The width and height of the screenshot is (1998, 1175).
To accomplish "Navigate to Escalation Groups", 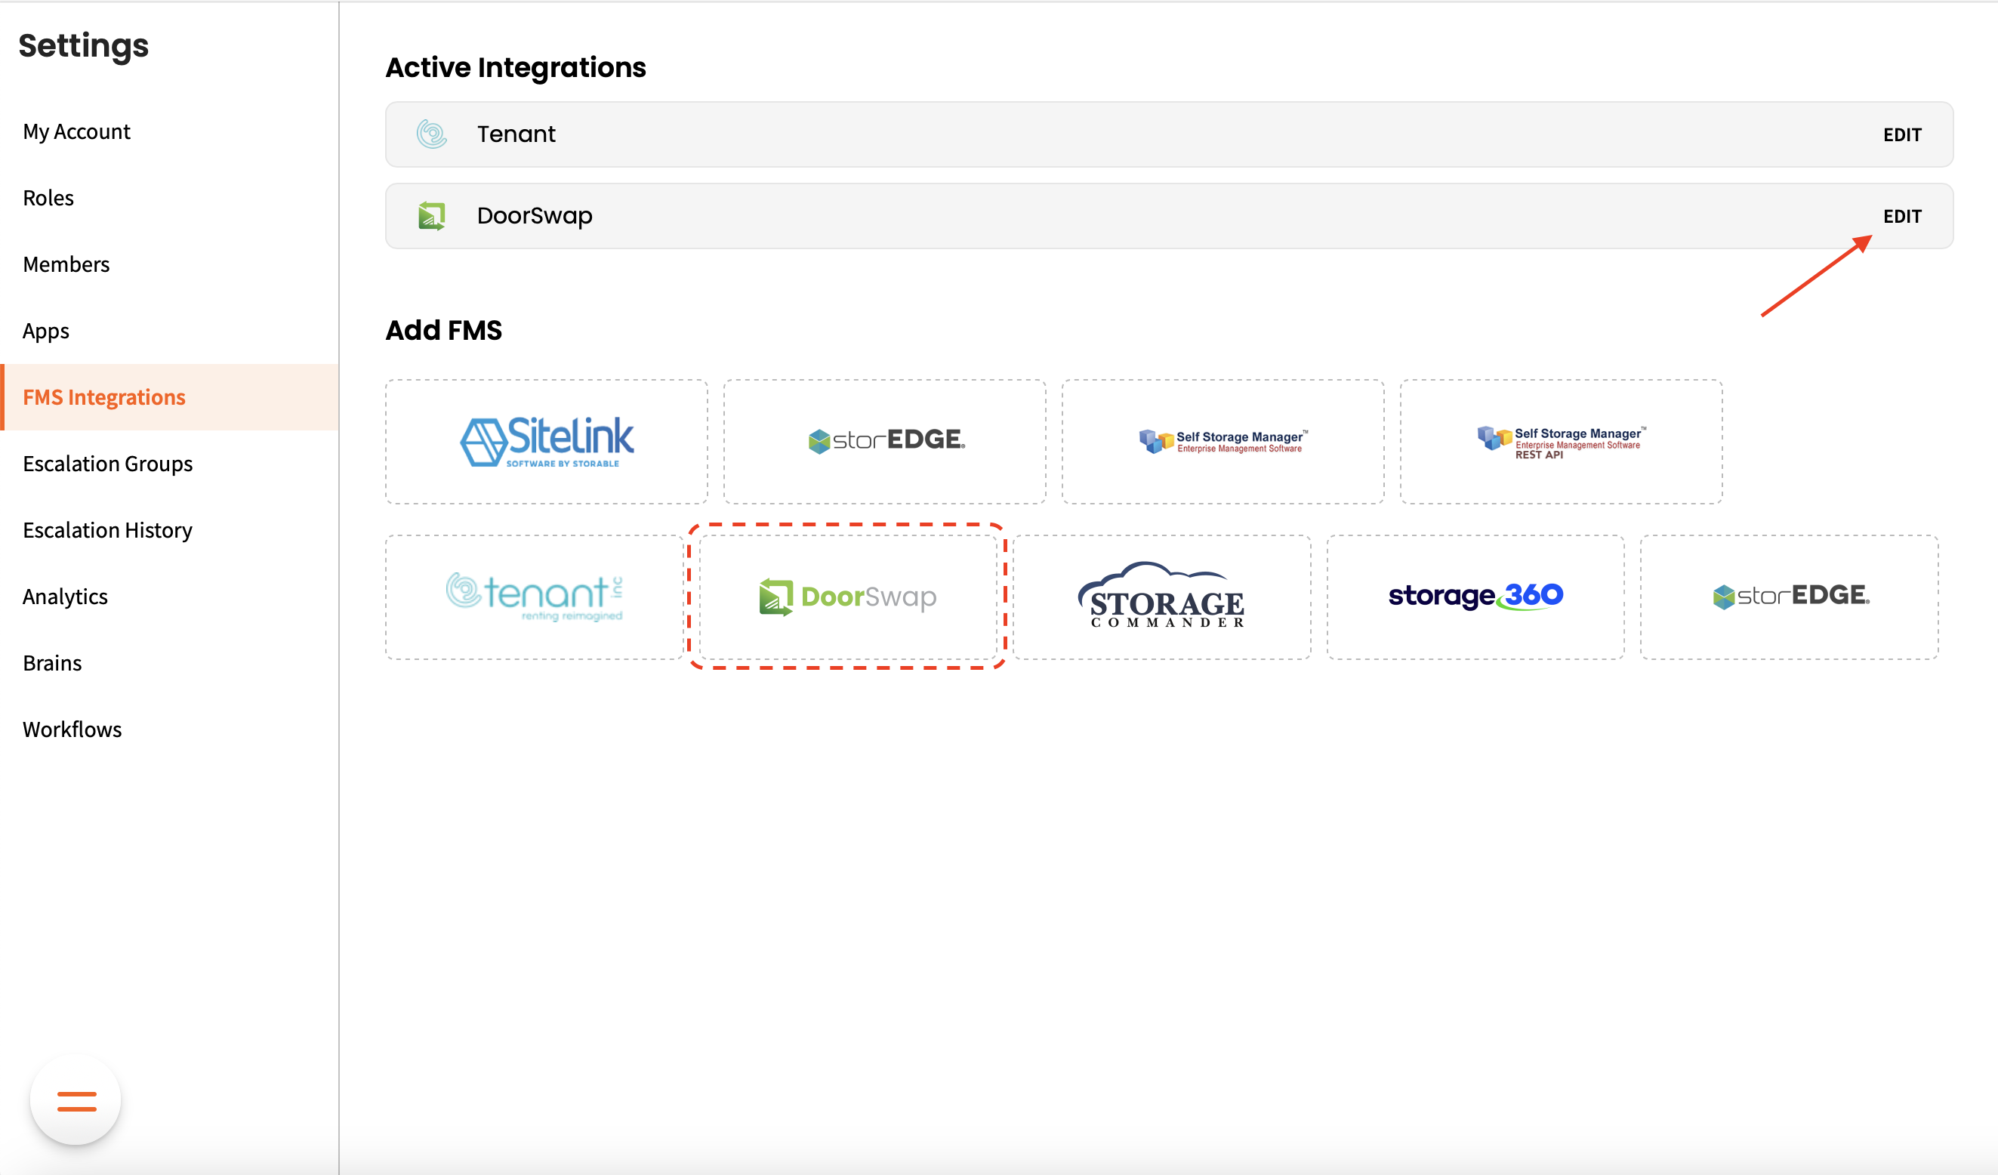I will coord(108,464).
